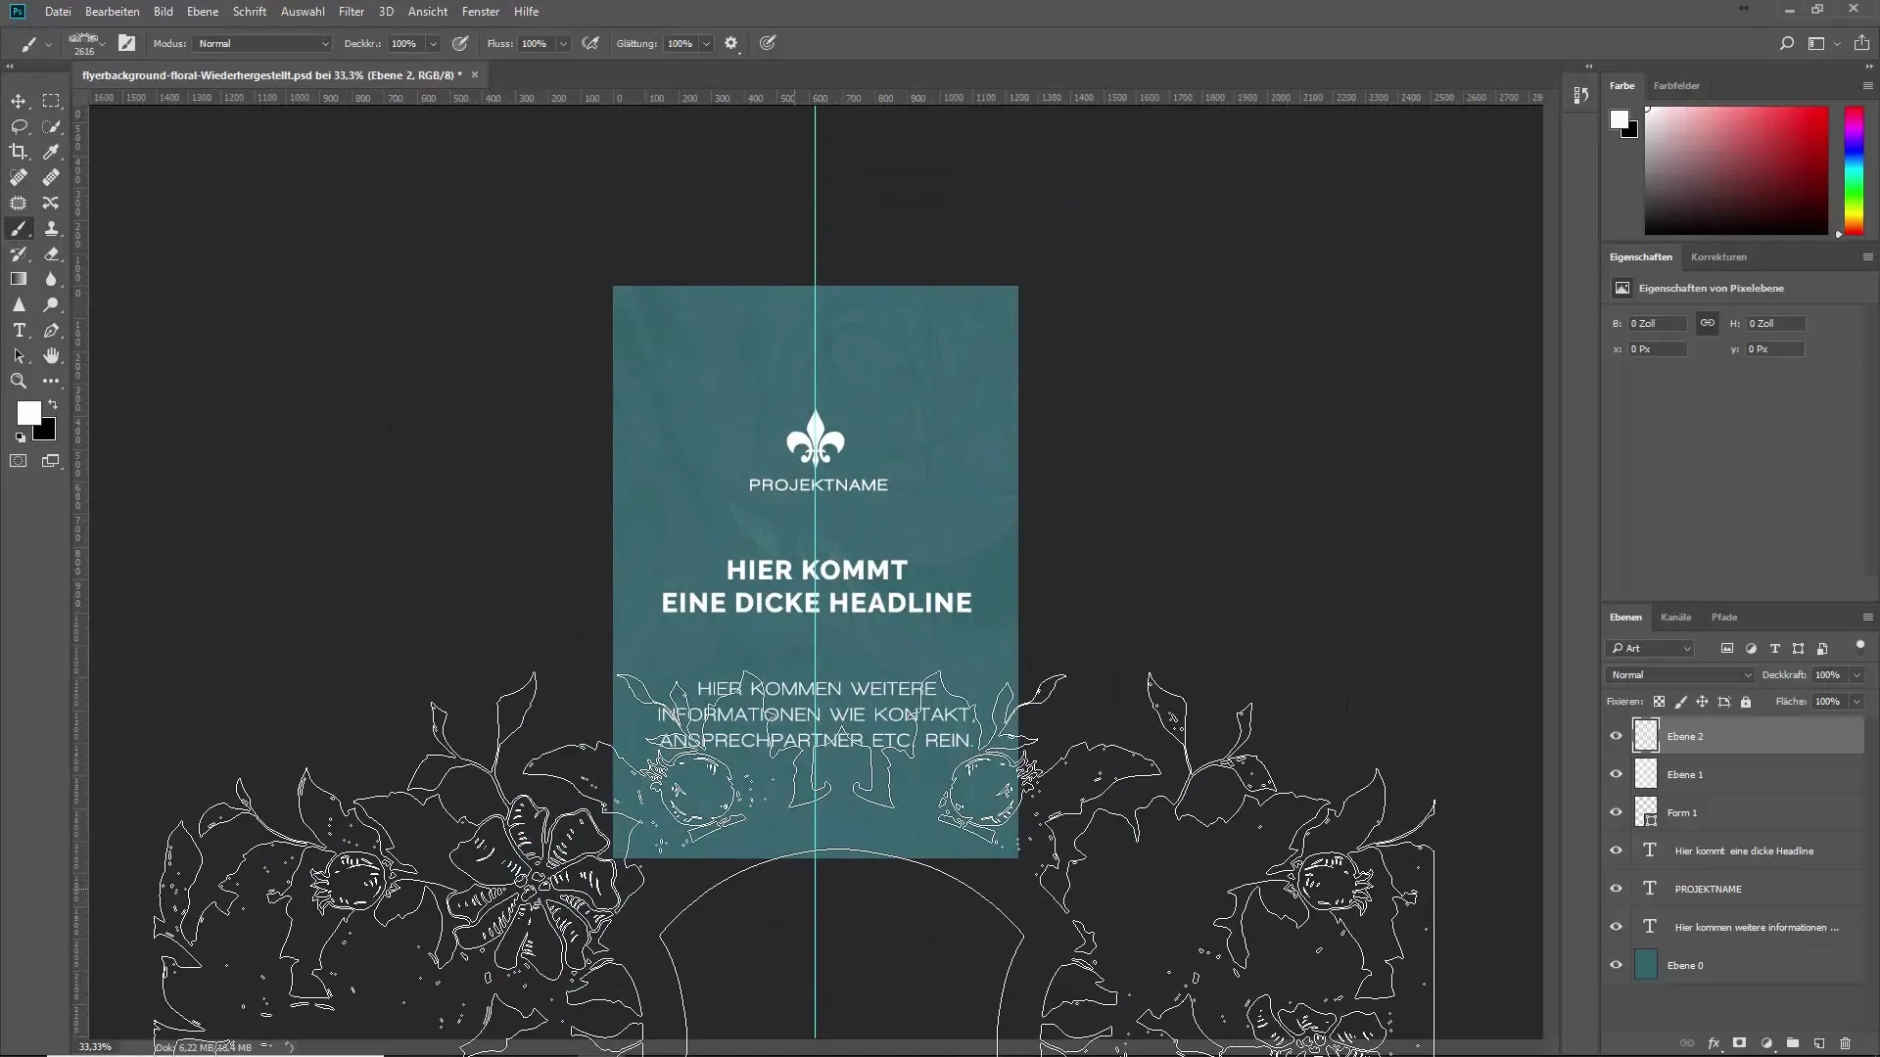Screen dimensions: 1880x1057
Task: Create new fill or adjustment layer
Action: [1766, 1043]
